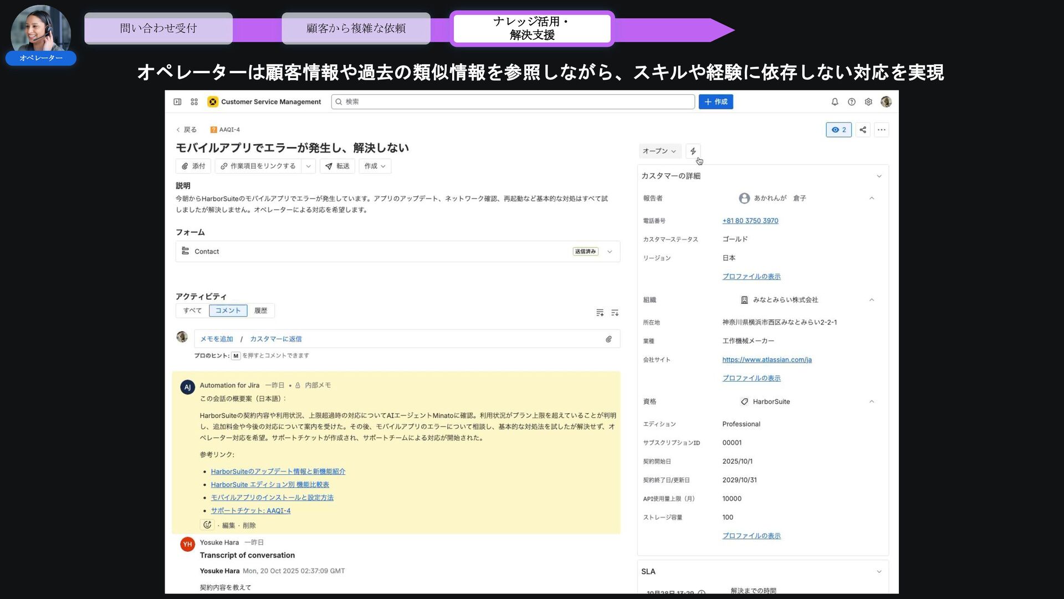Toggle the watchers eye button

pyautogui.click(x=838, y=130)
